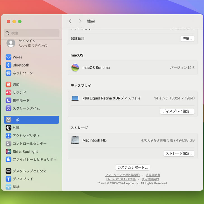Select the 壁紙 wallpaper icon
Image resolution: width=204 pixels, height=204 pixels.
coord(8,187)
